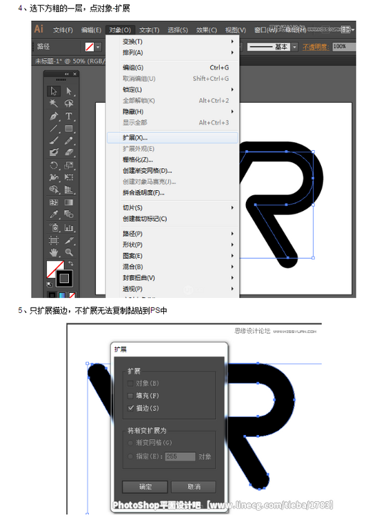The image size is (368, 517).
Task: Choose 编组(G) from the menu
Action: coord(172,68)
